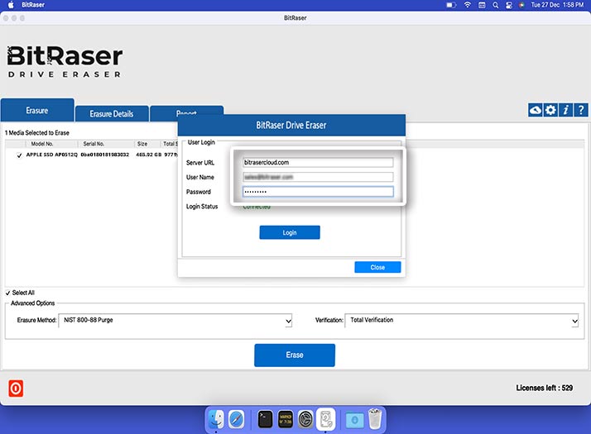Click the Serial No. column header

pyautogui.click(x=94, y=144)
